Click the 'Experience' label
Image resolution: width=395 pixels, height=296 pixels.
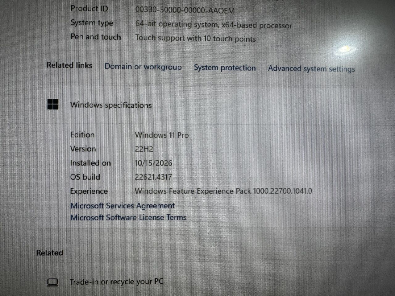tap(89, 191)
